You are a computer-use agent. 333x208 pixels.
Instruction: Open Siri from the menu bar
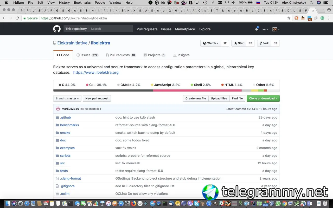[319, 3]
